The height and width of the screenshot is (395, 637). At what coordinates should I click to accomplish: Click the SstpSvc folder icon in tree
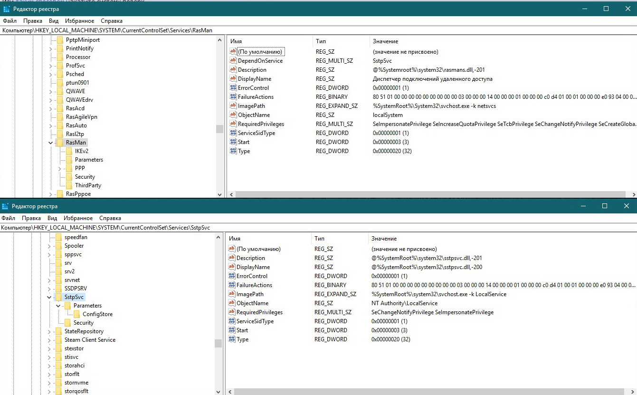point(58,297)
